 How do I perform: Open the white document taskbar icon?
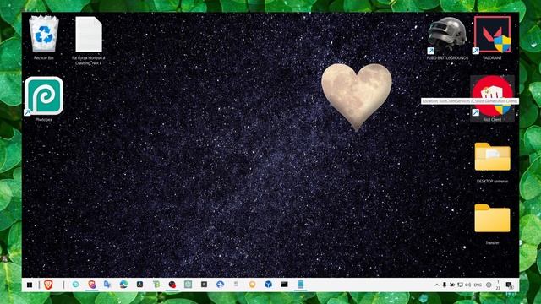[236, 285]
